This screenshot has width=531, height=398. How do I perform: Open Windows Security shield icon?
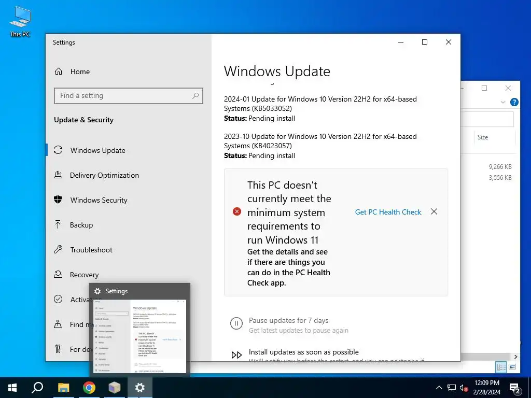coord(58,200)
